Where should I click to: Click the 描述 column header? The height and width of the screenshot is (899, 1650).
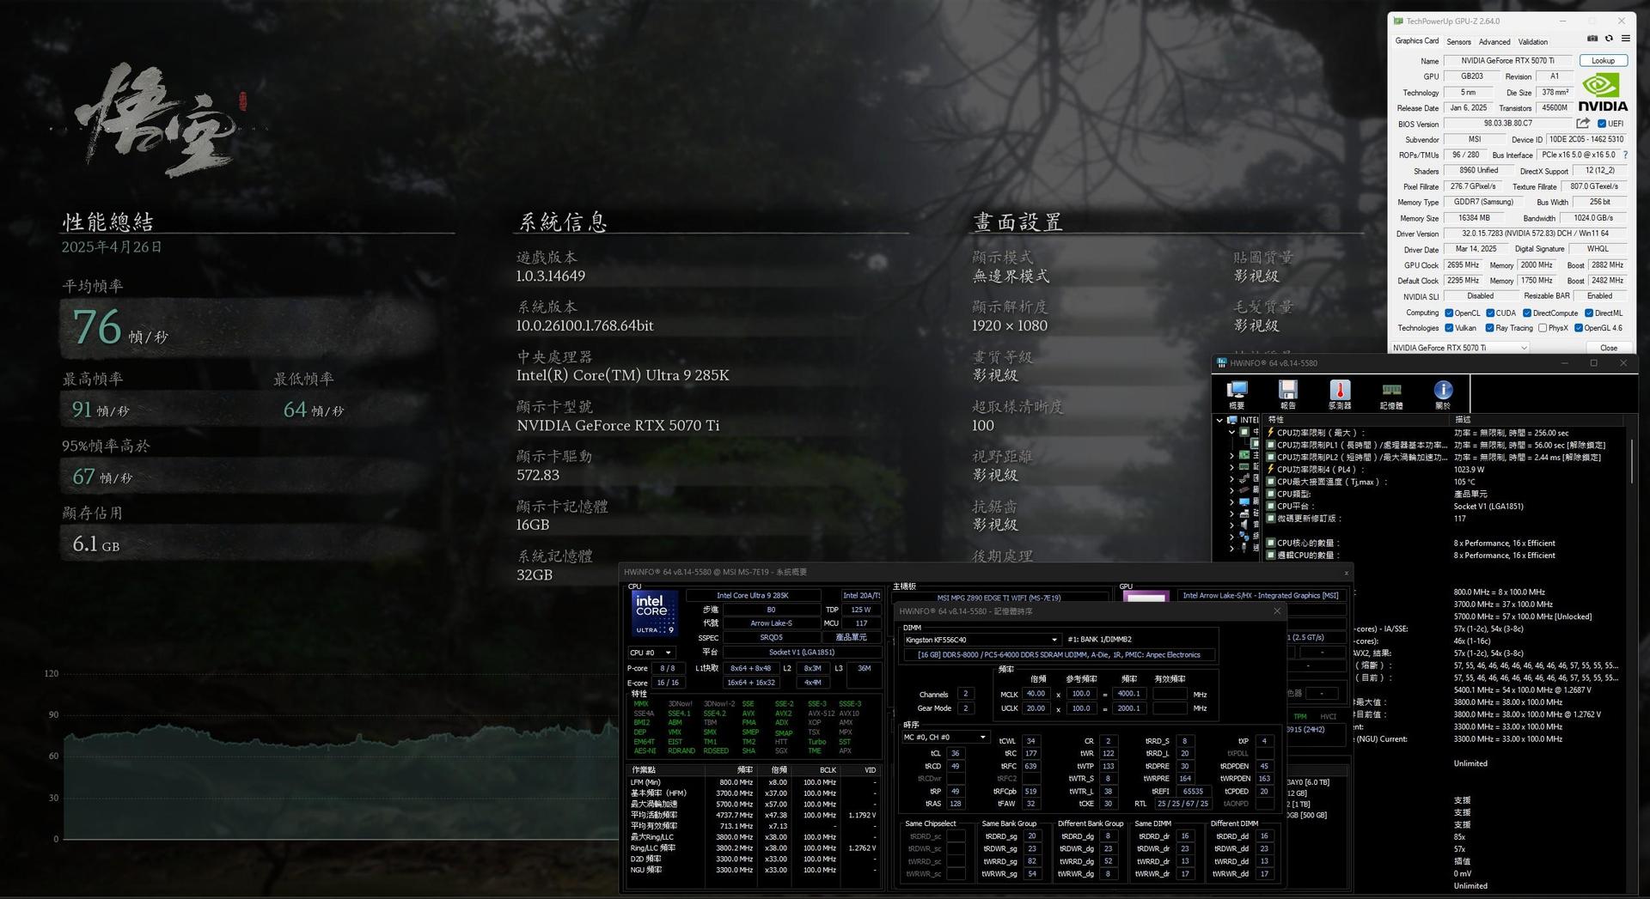[1537, 420]
